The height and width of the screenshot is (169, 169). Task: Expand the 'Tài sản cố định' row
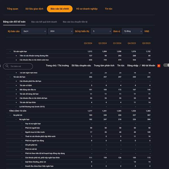[16, 85]
